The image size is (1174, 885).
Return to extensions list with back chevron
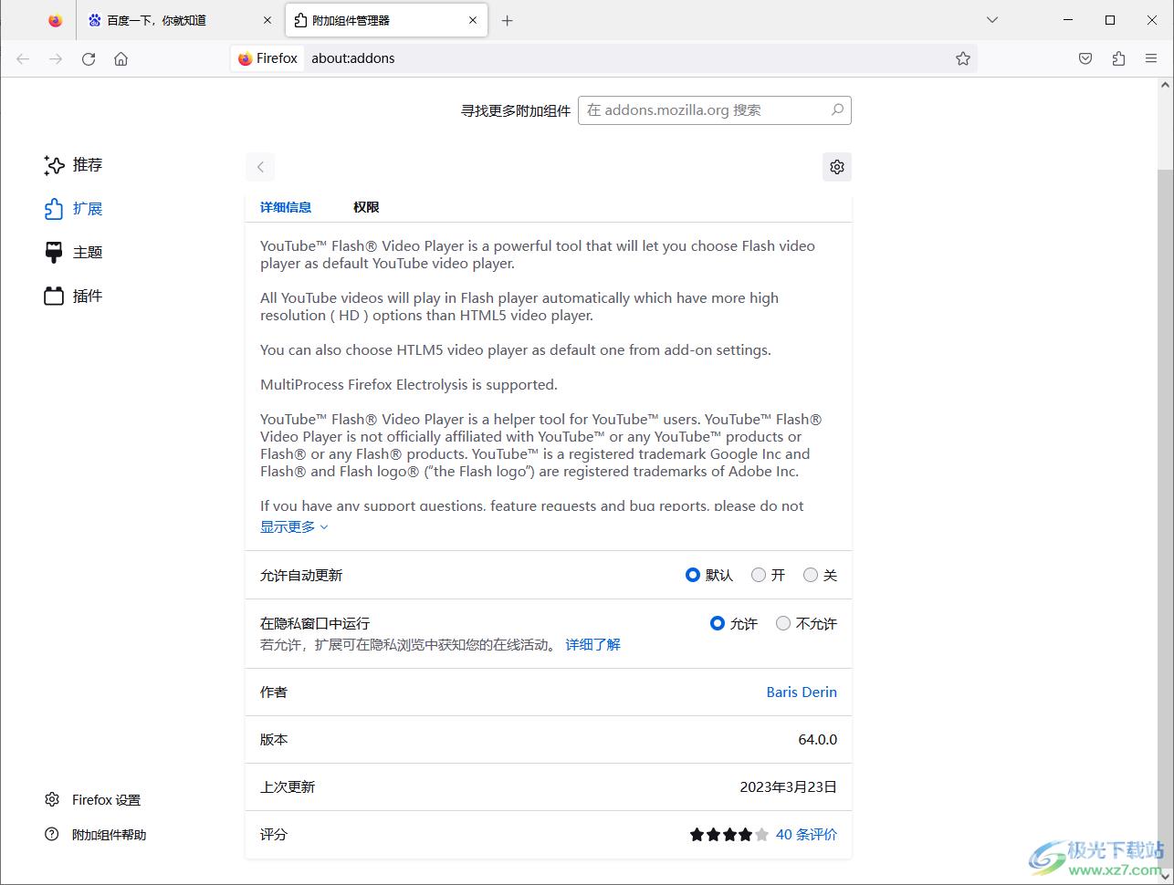coord(260,167)
